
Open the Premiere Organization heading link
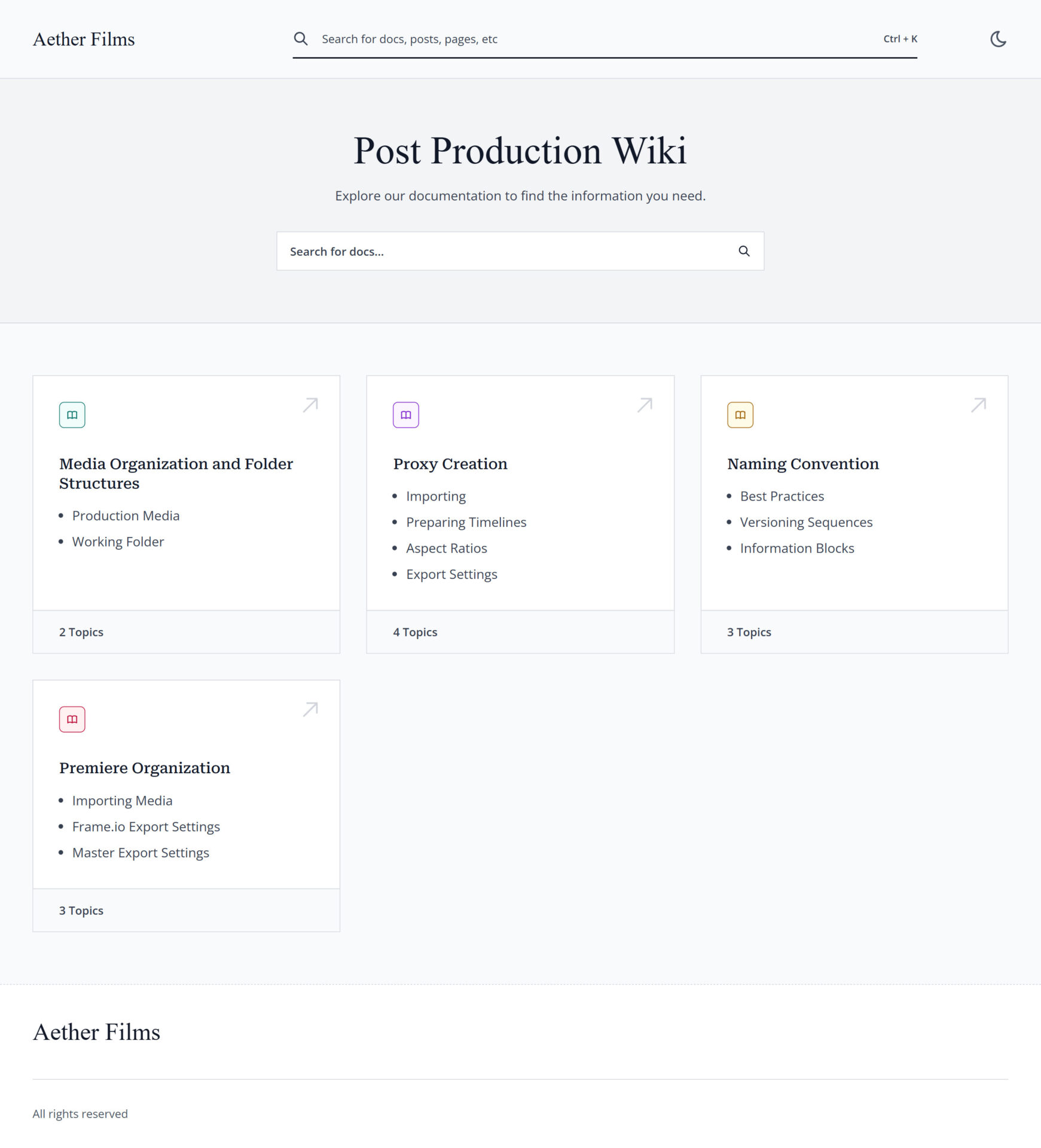click(145, 768)
